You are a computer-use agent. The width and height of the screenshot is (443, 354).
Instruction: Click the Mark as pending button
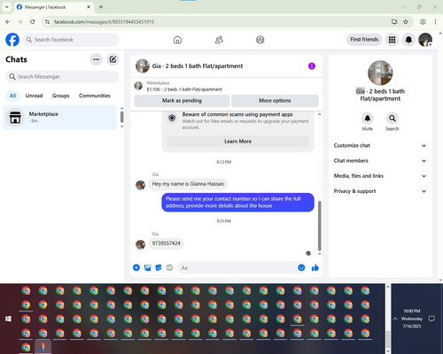(182, 101)
